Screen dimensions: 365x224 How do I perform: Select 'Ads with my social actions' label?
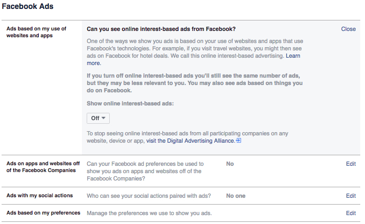39,196
